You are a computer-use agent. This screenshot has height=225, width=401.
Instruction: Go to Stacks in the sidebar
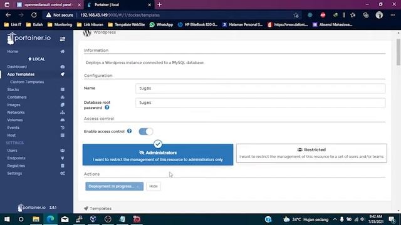click(x=13, y=89)
